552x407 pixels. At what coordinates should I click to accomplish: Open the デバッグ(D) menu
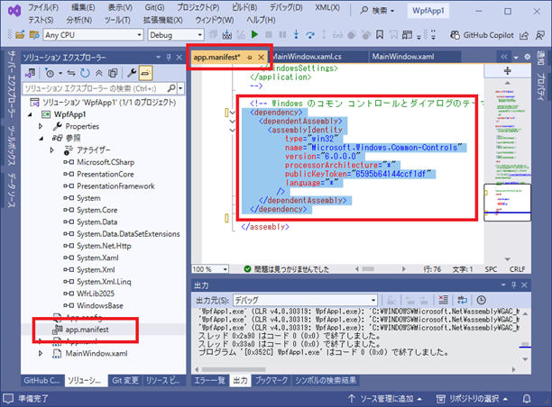coord(286,7)
